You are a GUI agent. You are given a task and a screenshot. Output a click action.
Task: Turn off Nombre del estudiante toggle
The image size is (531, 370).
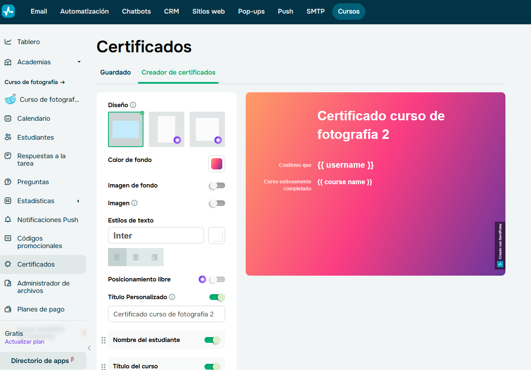click(x=212, y=340)
